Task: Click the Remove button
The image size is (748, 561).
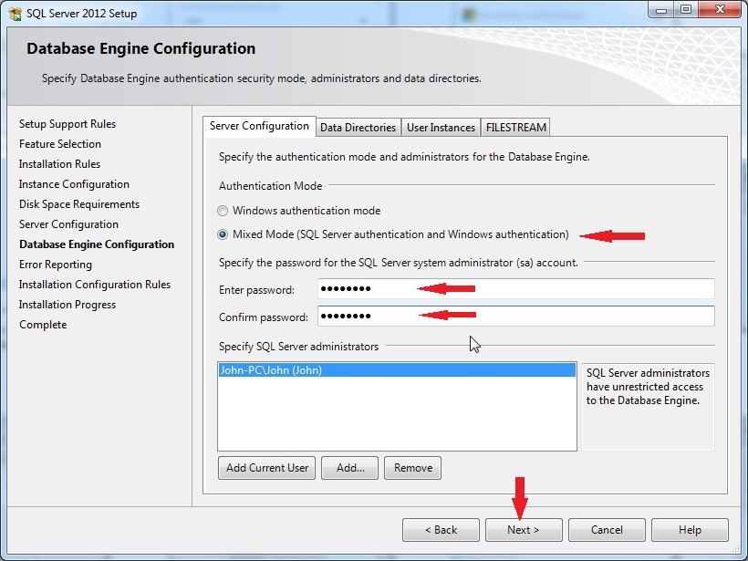Action: coord(412,467)
